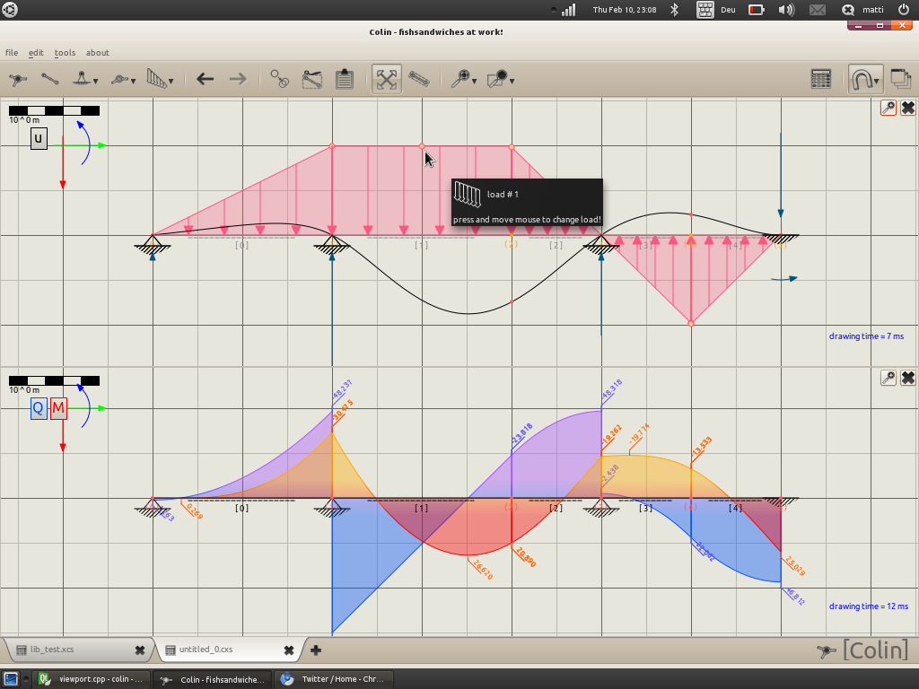Click the paste clipboard icon
The image size is (919, 689).
click(x=344, y=79)
